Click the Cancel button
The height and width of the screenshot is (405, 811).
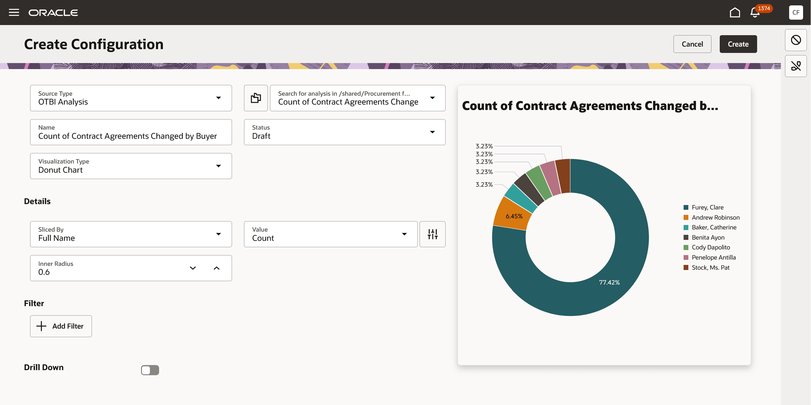[692, 44]
